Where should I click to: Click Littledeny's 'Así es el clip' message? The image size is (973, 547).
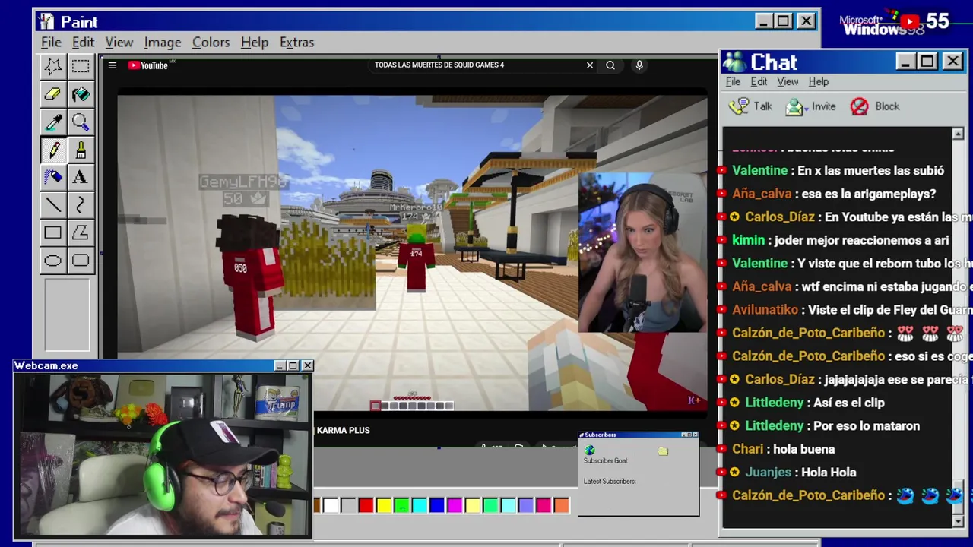(814, 403)
